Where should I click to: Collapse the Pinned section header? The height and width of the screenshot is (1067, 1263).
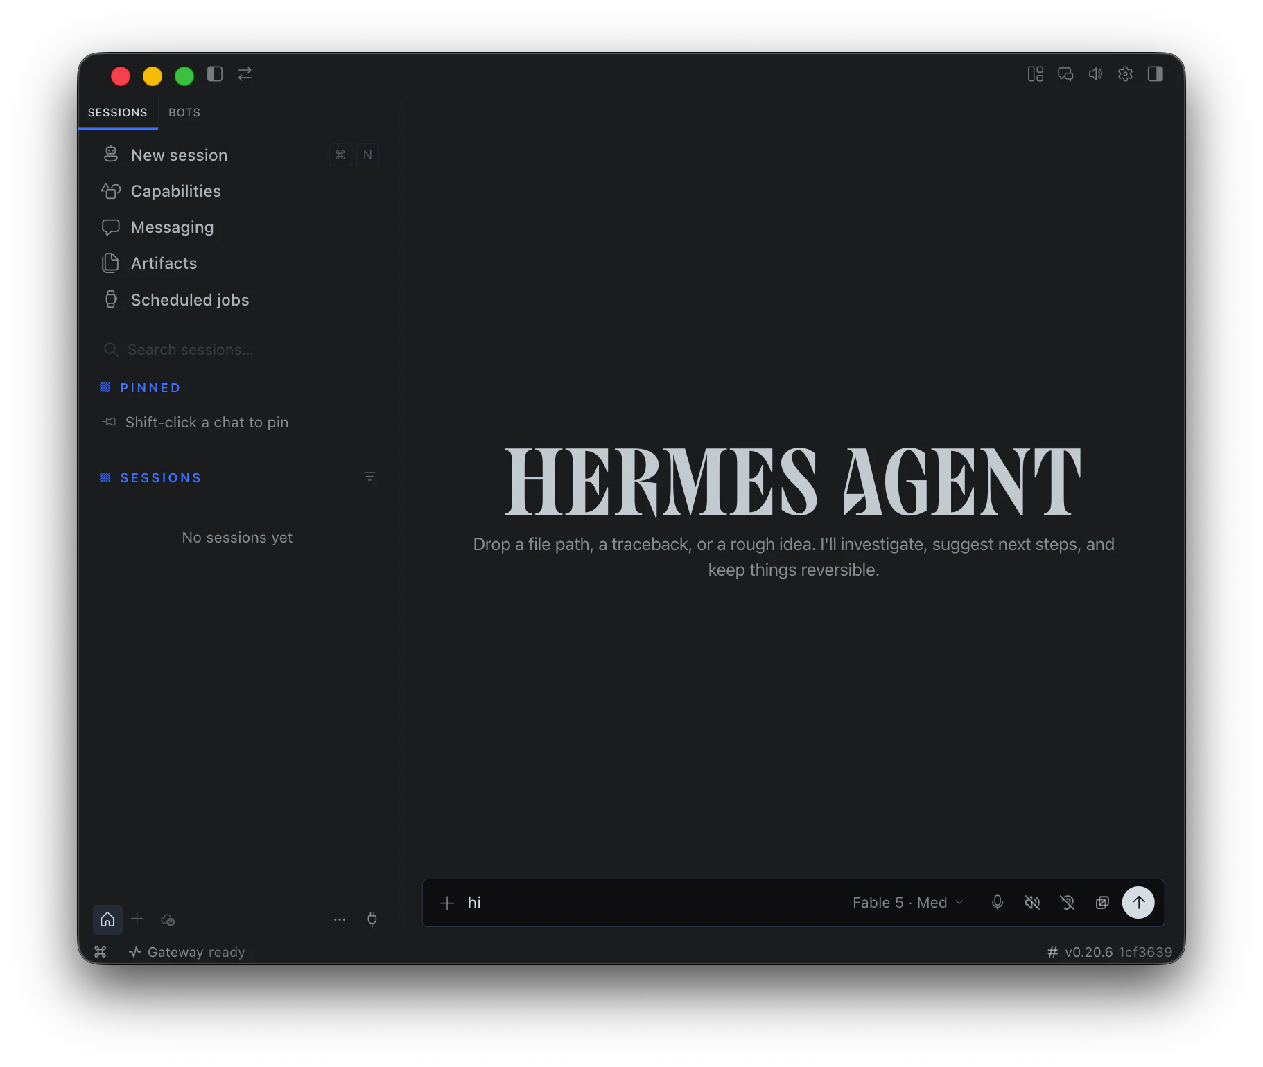coord(141,388)
